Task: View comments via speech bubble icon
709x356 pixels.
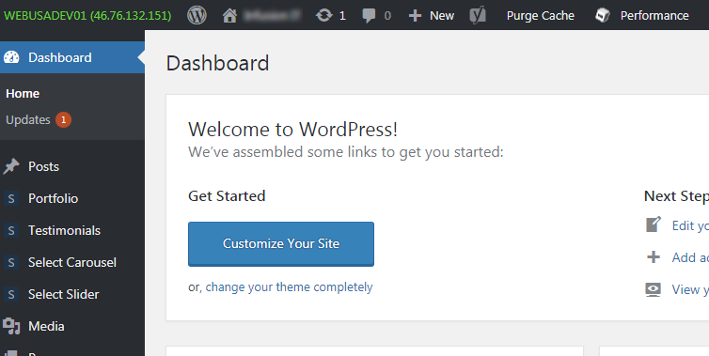Action: 369,16
